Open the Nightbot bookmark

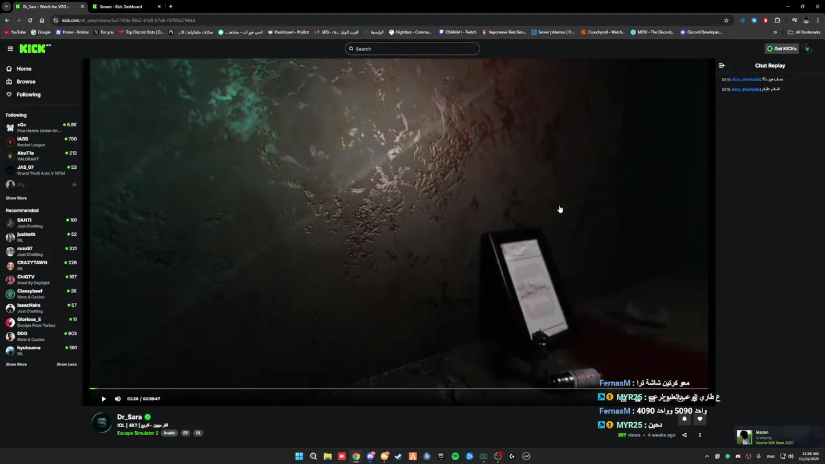pyautogui.click(x=410, y=32)
